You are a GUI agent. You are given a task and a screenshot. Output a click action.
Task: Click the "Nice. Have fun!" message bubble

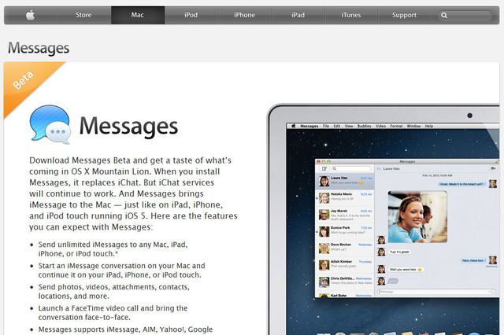click(x=472, y=260)
